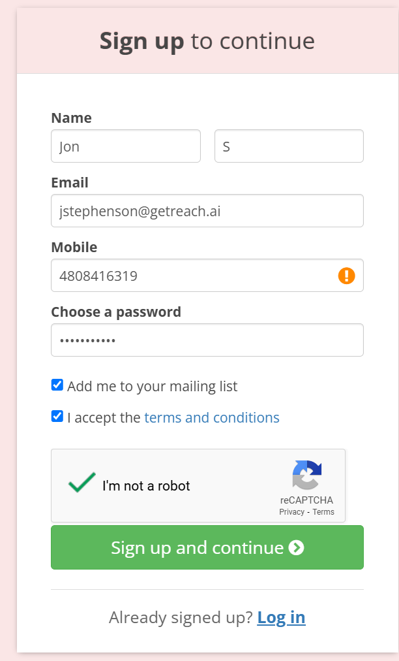
Task: Click into the Mobile number field
Action: [207, 275]
